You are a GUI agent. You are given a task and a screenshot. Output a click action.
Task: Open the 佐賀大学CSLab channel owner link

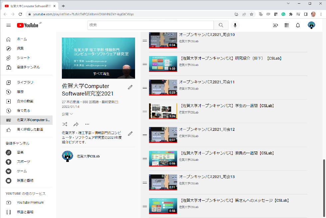[x=88, y=156]
